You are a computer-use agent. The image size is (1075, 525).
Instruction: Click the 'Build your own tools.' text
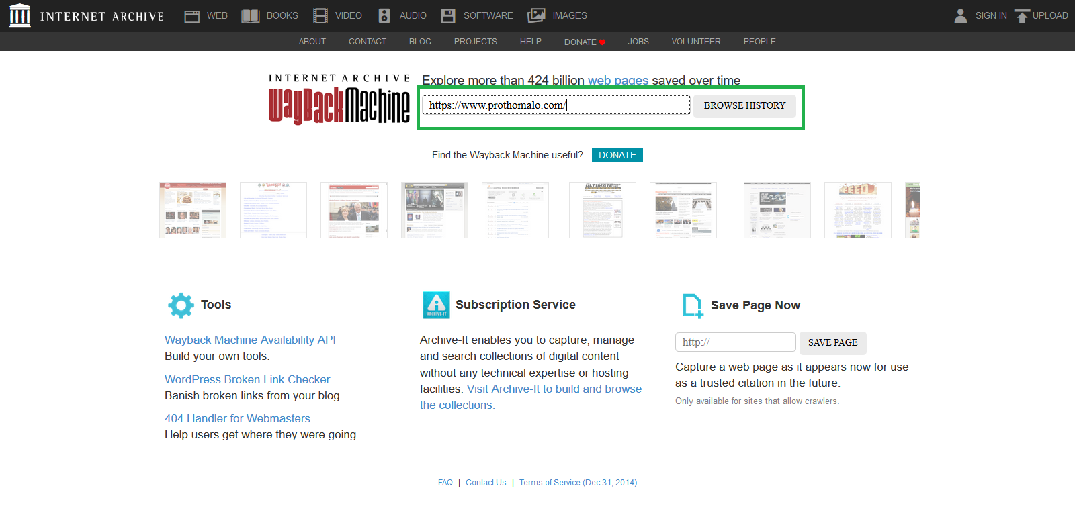(x=217, y=356)
